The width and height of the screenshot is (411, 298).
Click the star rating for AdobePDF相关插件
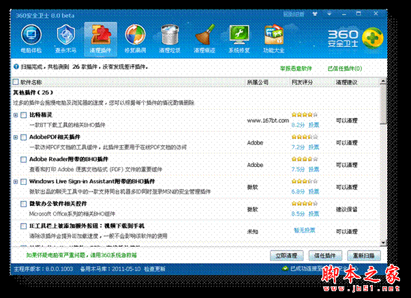tap(304, 136)
